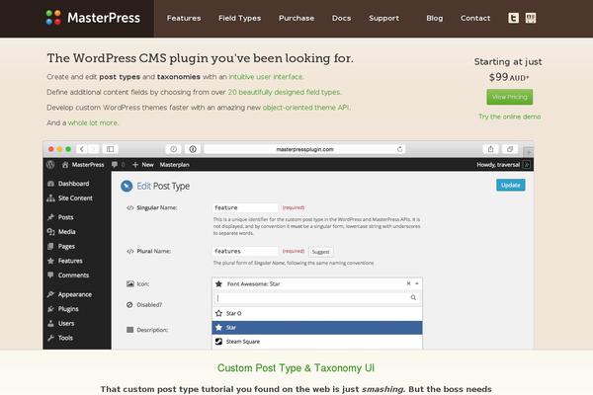The image size is (593, 395).
Task: Open Field Types navigation item
Action: (x=240, y=18)
